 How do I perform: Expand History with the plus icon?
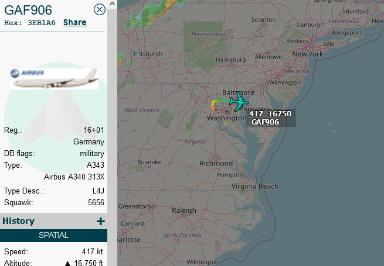coord(100,222)
